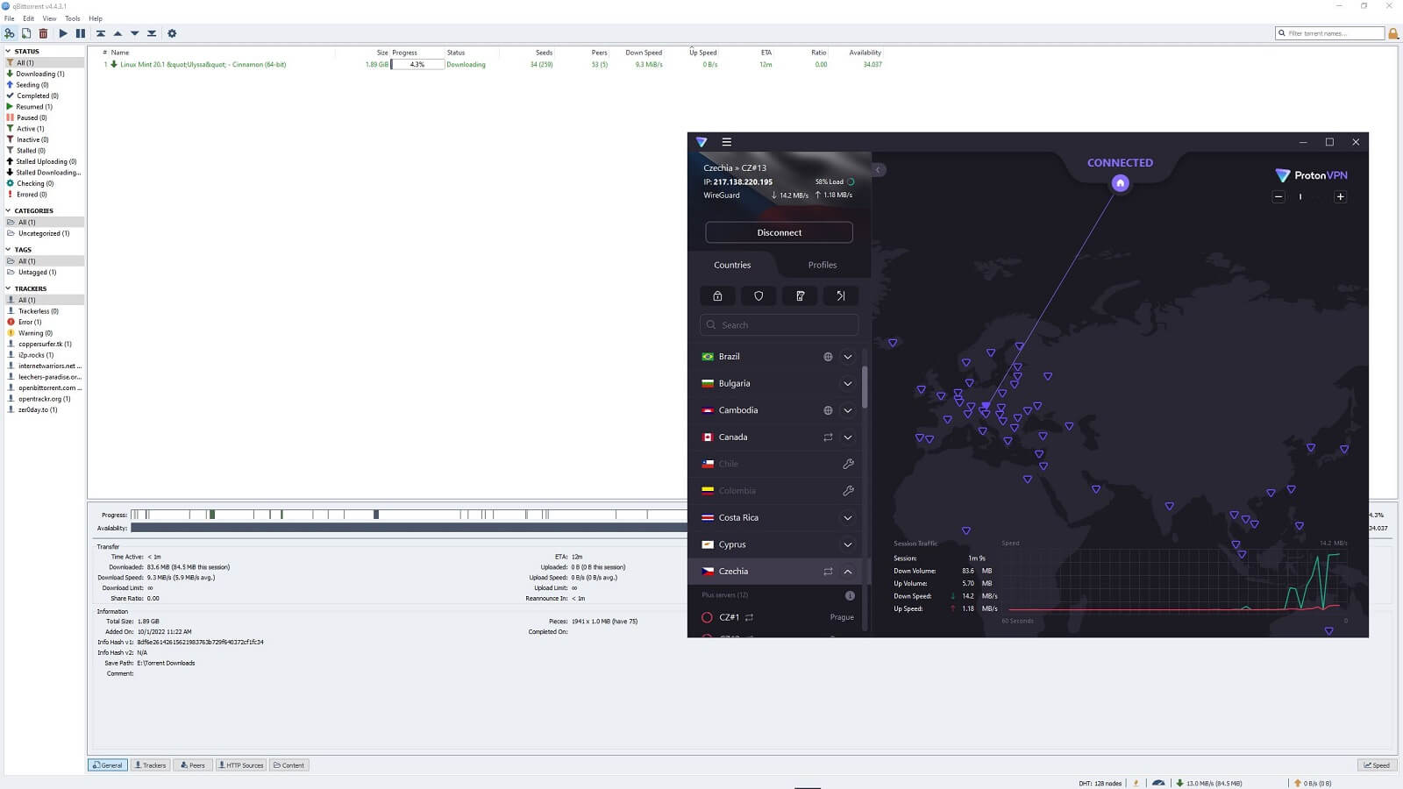Viewport: 1403px width, 789px height.
Task: Switch to Countries tab in ProtonVPN
Action: pos(732,265)
